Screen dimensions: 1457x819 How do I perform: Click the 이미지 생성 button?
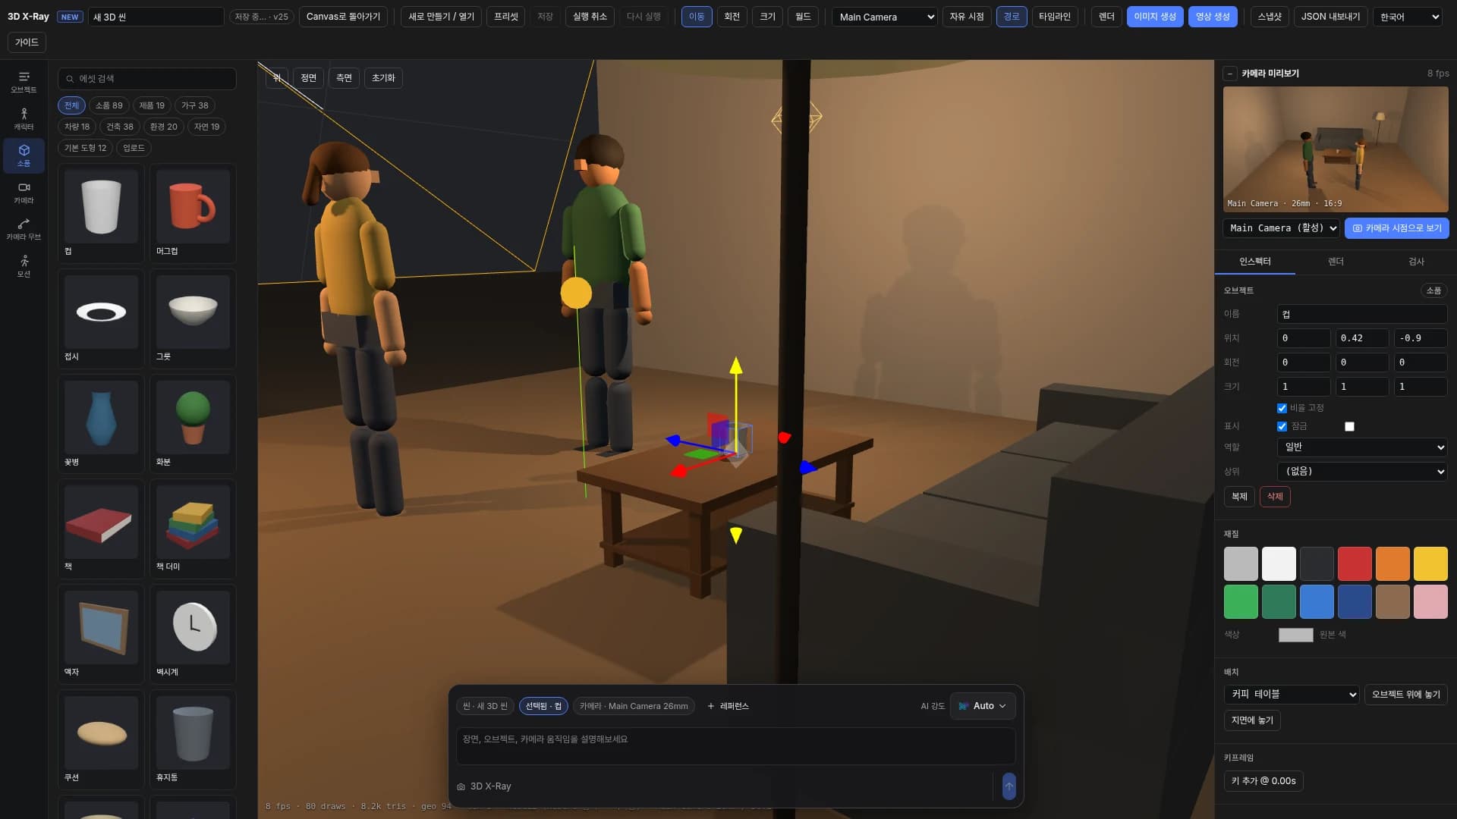click(x=1154, y=17)
